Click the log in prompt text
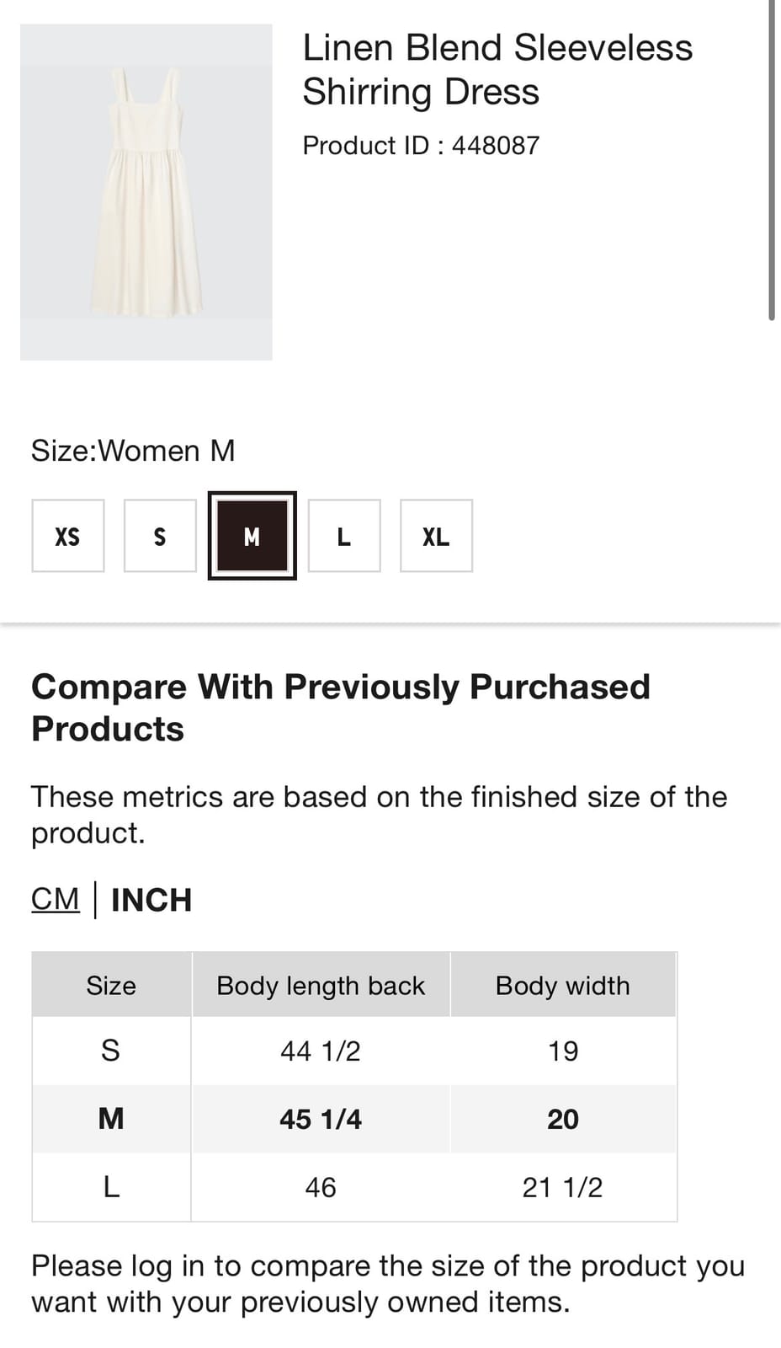This screenshot has width=781, height=1348. pyautogui.click(x=389, y=1282)
